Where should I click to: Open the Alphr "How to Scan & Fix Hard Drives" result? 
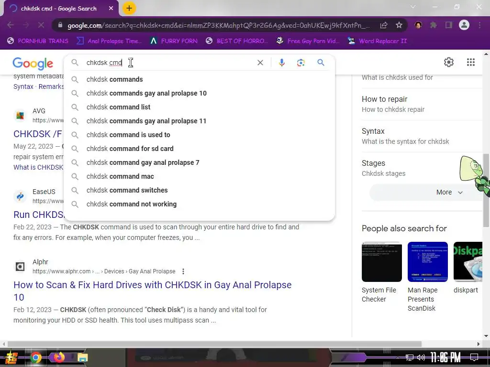pyautogui.click(x=153, y=291)
